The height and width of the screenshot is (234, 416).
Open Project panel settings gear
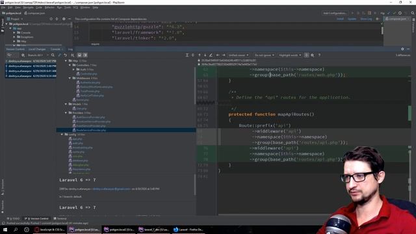(x=64, y=19)
